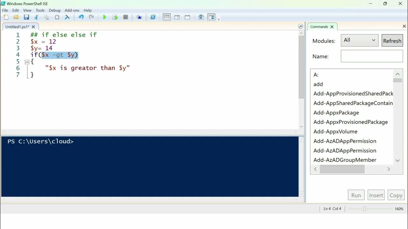
Task: Show script pane on top layout icon
Action: coord(167,17)
